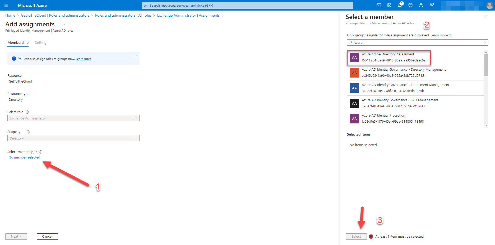Click the black avatar for SPO Management
The image size is (495, 245).
point(354,103)
